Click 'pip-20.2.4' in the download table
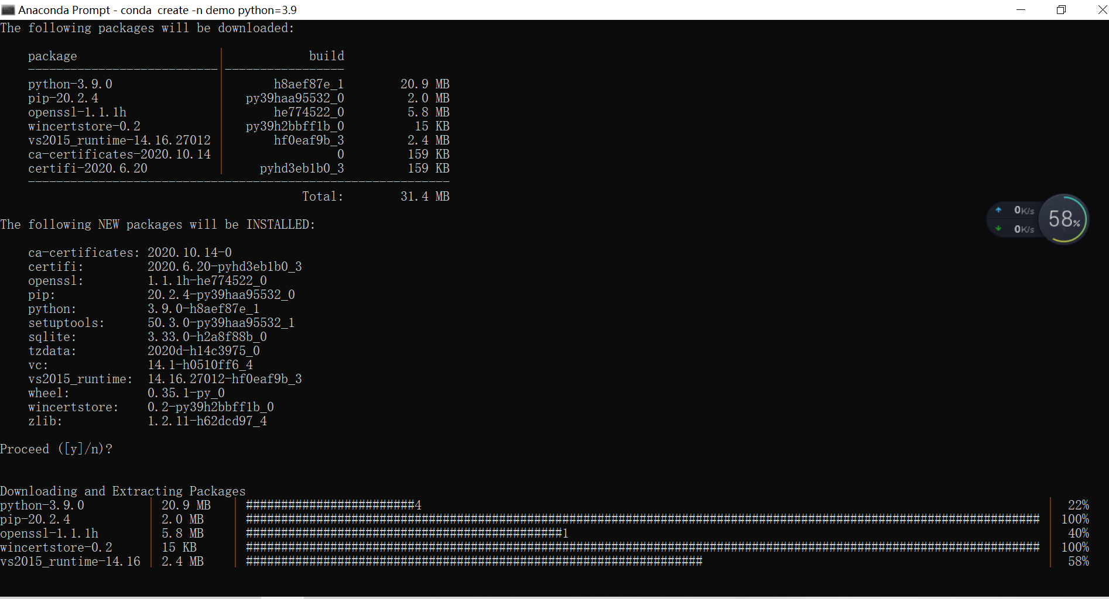The width and height of the screenshot is (1109, 599). point(63,98)
